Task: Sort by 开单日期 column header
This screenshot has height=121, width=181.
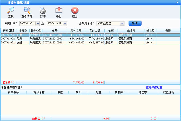Action: click(8, 30)
